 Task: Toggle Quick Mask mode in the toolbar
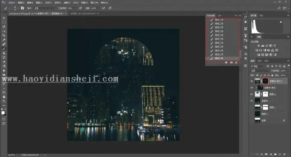click(4, 119)
